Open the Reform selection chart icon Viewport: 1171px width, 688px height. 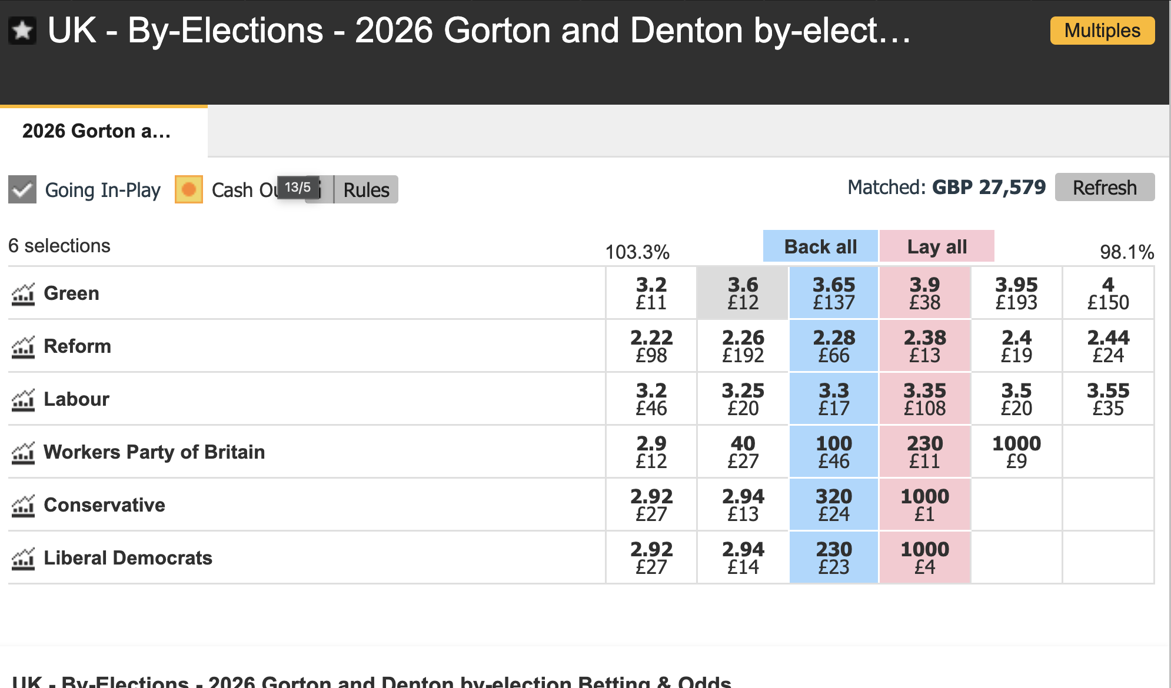[23, 347]
